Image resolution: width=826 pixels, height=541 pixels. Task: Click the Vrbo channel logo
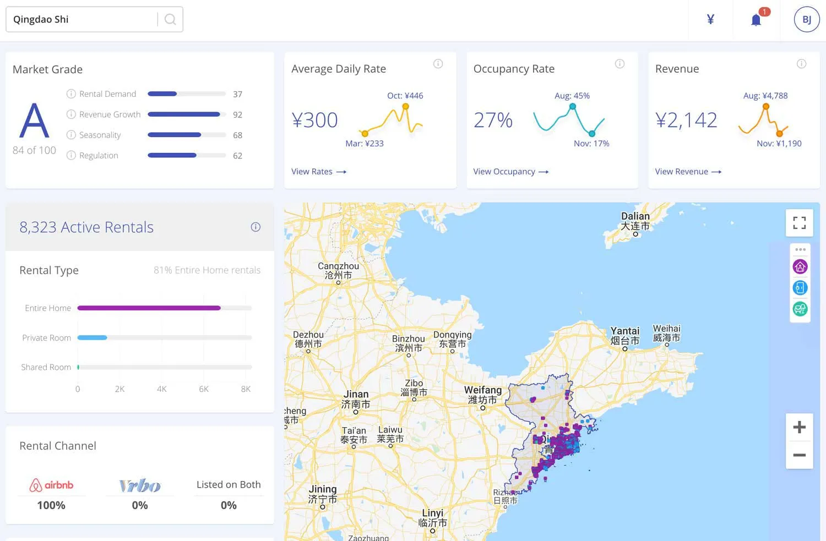click(x=140, y=485)
